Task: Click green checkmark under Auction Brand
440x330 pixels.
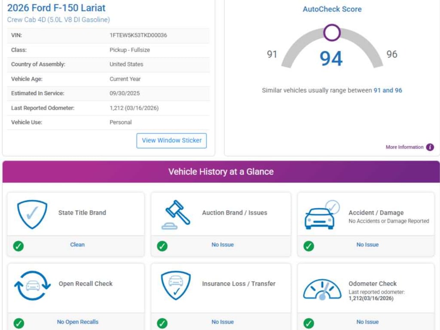Action: pos(162,246)
